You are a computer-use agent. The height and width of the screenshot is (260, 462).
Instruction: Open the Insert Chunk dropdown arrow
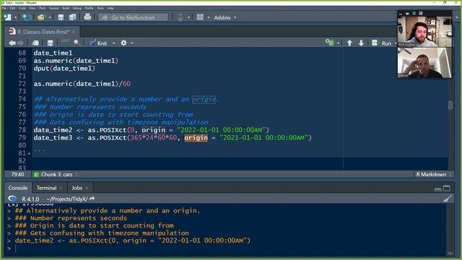tap(338, 43)
